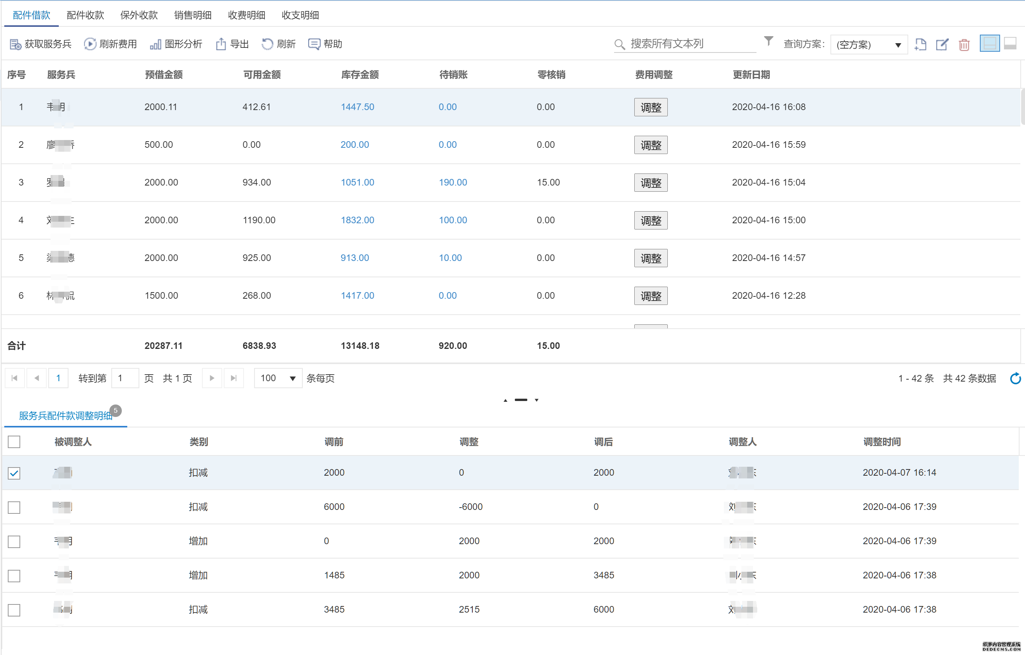Switch to 保外收款 tab
The height and width of the screenshot is (655, 1025).
pyautogui.click(x=139, y=15)
